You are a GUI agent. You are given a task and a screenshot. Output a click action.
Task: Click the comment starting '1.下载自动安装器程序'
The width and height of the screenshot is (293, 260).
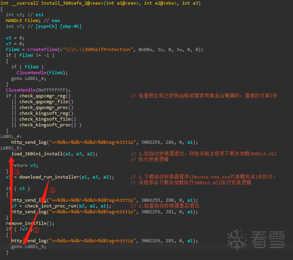203,177
